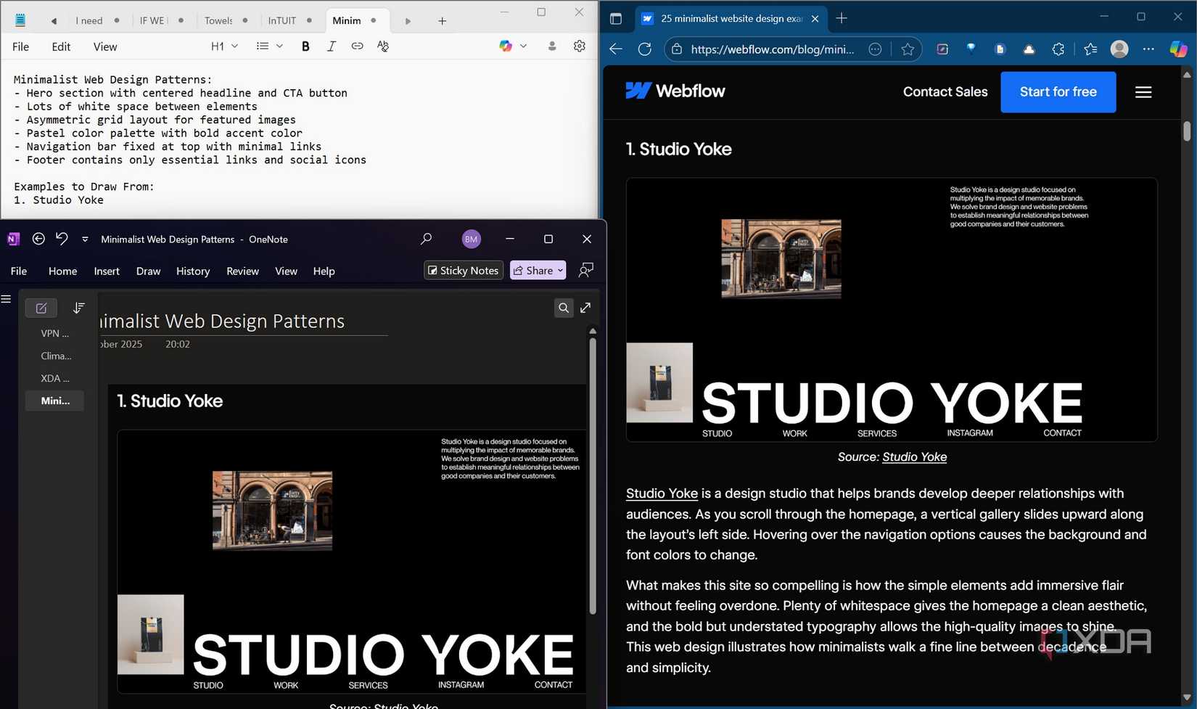Click the Edge address bar URL
1197x709 pixels.
tap(773, 49)
